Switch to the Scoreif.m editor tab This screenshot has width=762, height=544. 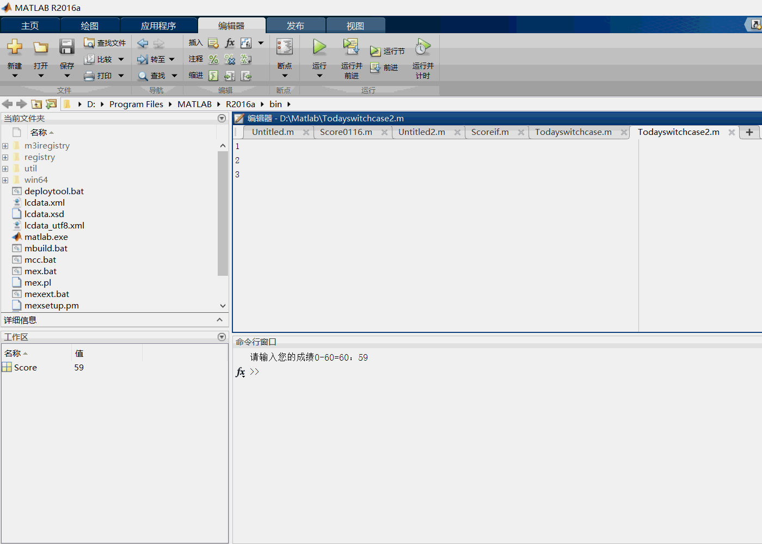click(x=491, y=132)
